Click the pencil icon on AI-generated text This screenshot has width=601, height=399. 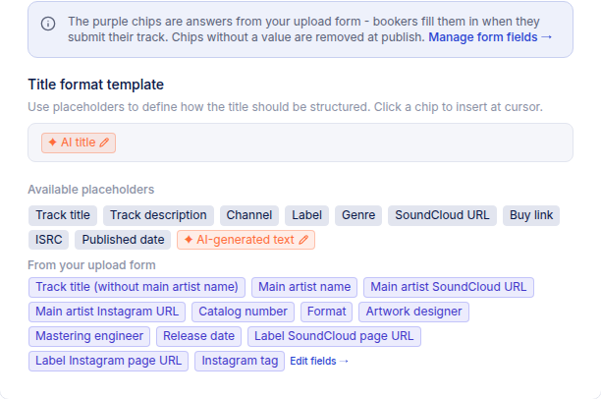[303, 240]
